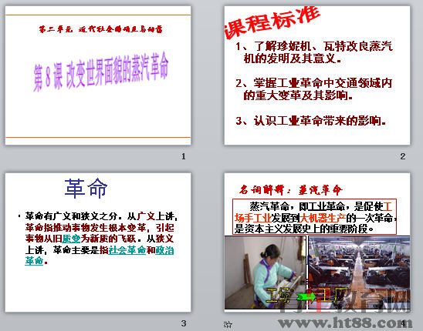The width and height of the screenshot is (423, 331).
Task: Select the slide 1 title thumbnail
Action: click(x=98, y=75)
